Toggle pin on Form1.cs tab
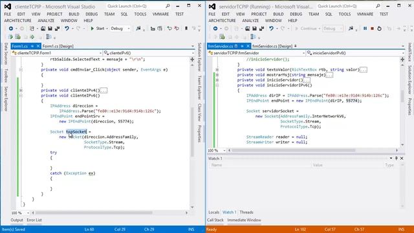 pyautogui.click(x=32, y=46)
